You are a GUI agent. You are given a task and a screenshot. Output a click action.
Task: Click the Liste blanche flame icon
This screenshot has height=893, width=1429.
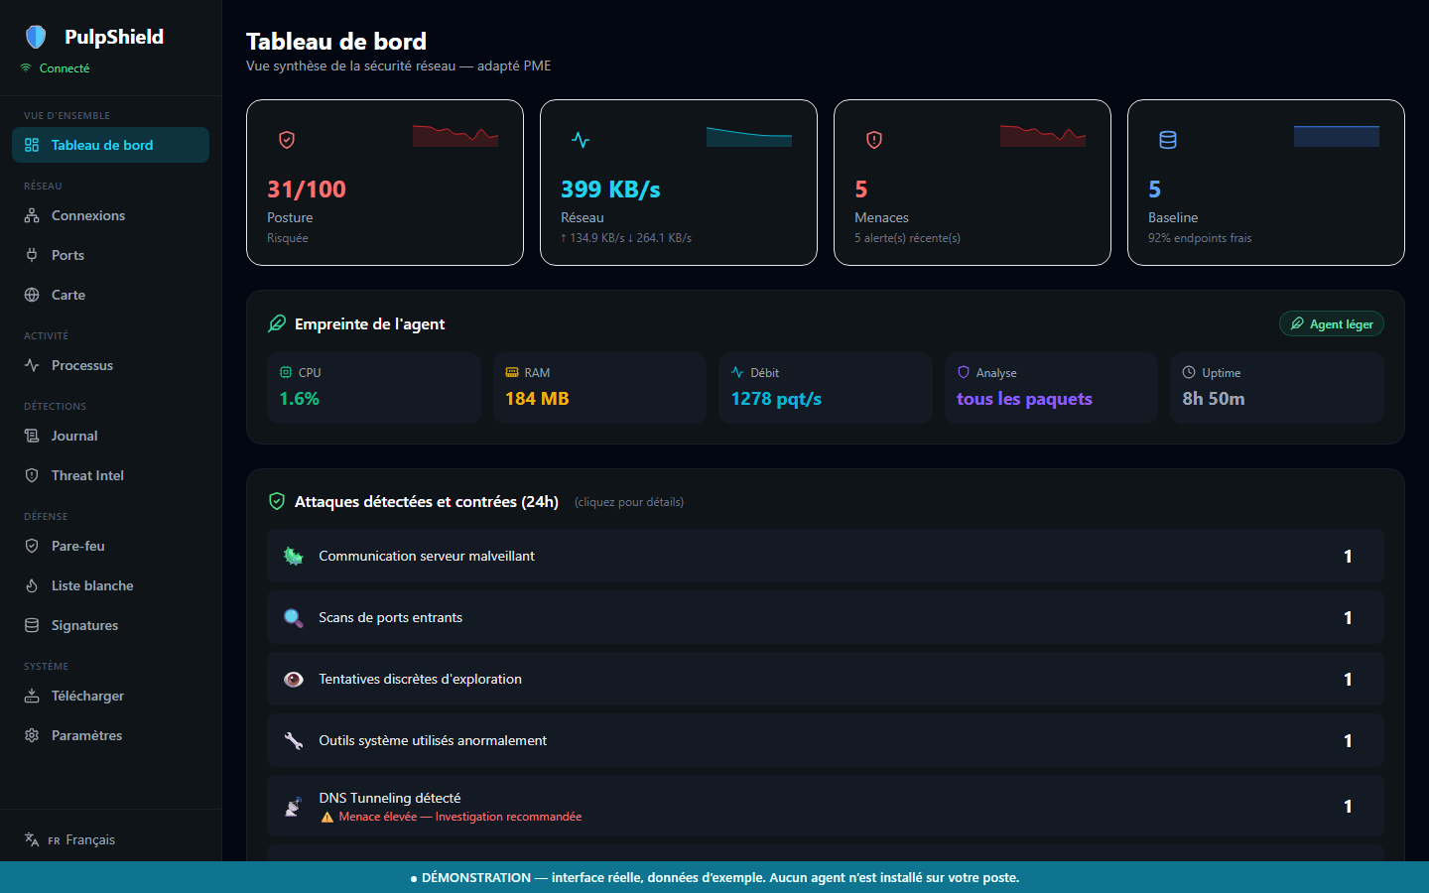tap(32, 585)
